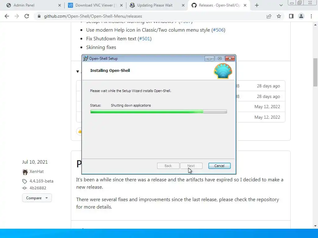Open the Chrome three-dot menu
This screenshot has width=318, height=238.
(311, 16)
